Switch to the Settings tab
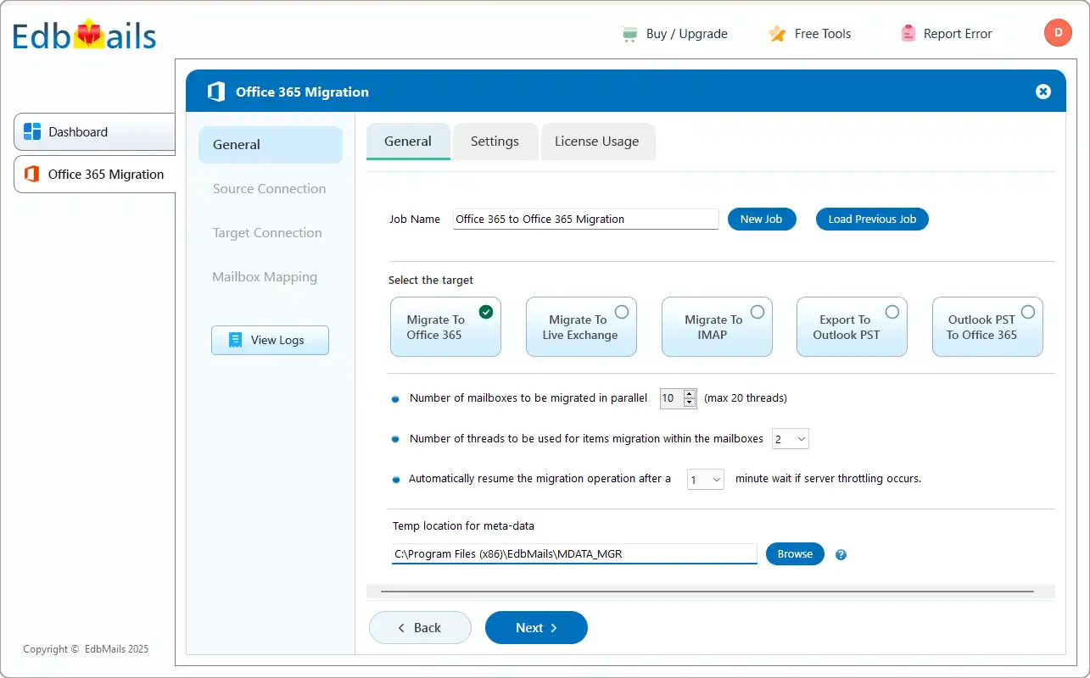Image resolution: width=1090 pixels, height=678 pixels. click(x=495, y=142)
